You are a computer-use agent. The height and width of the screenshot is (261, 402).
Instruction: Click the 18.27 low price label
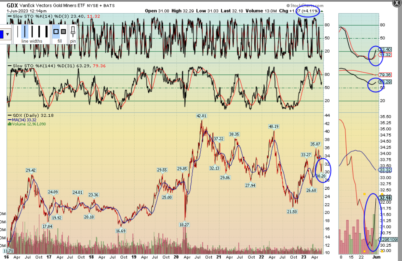[x=184, y=224]
